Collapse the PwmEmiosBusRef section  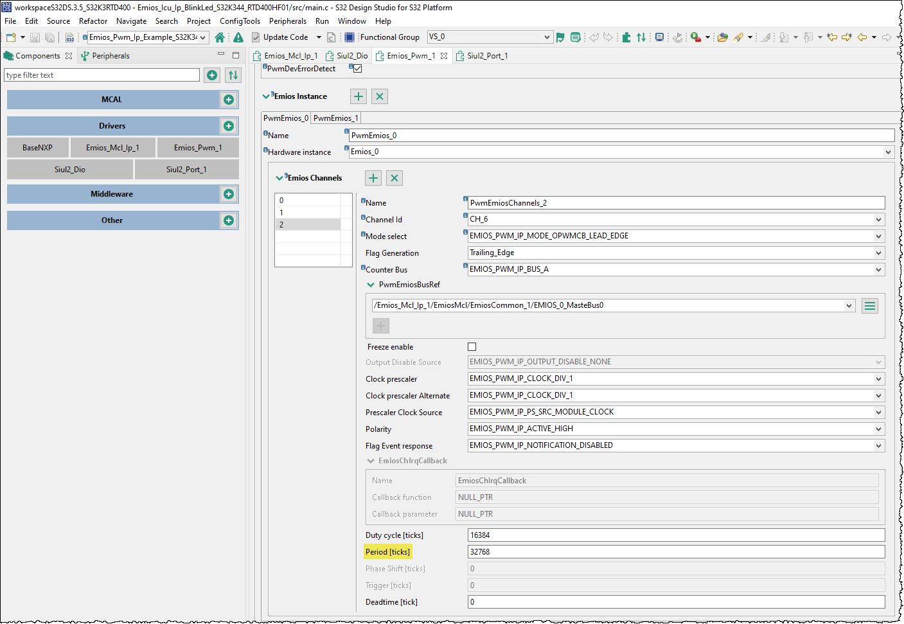(x=371, y=285)
